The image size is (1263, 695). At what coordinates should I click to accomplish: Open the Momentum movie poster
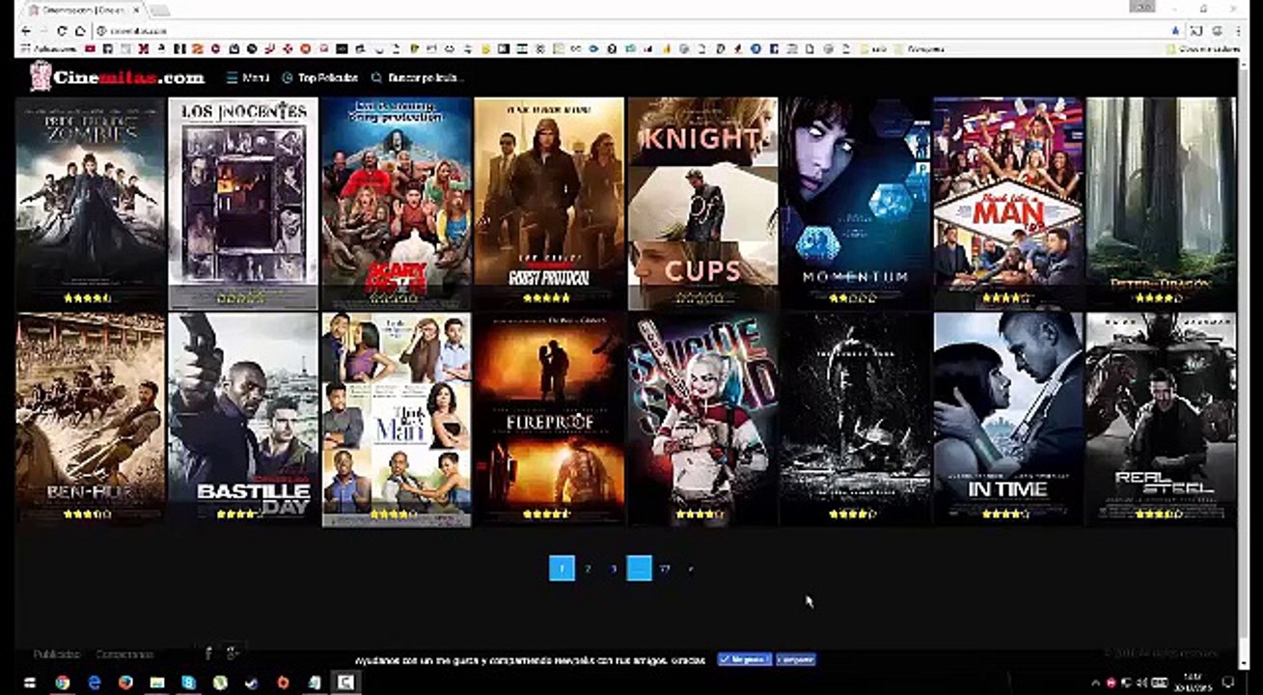pyautogui.click(x=855, y=203)
